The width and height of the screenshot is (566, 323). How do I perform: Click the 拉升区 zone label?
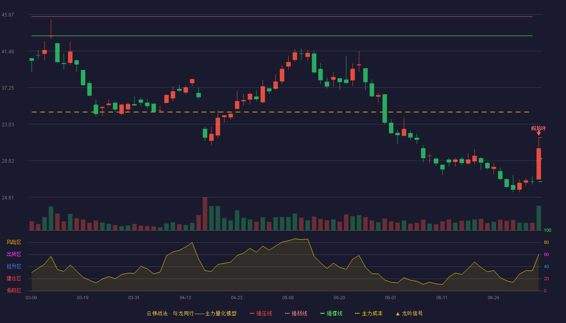click(x=14, y=266)
